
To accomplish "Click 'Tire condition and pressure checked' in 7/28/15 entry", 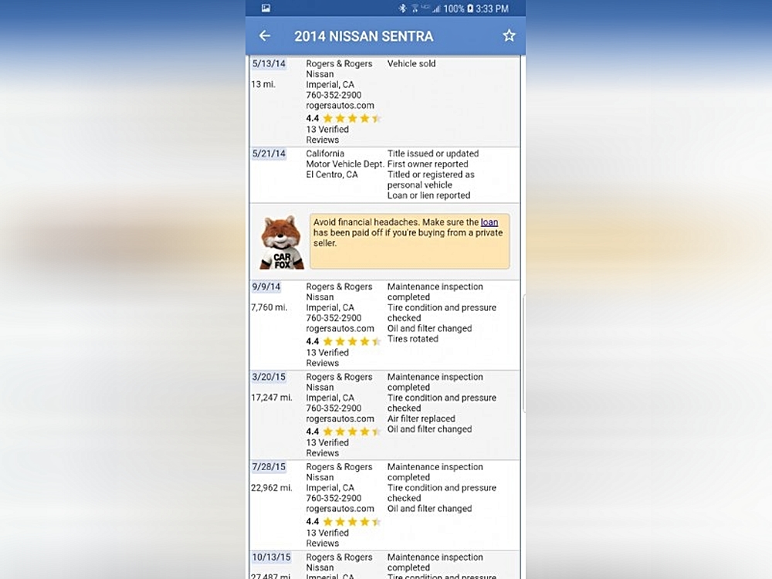I will pos(442,493).
